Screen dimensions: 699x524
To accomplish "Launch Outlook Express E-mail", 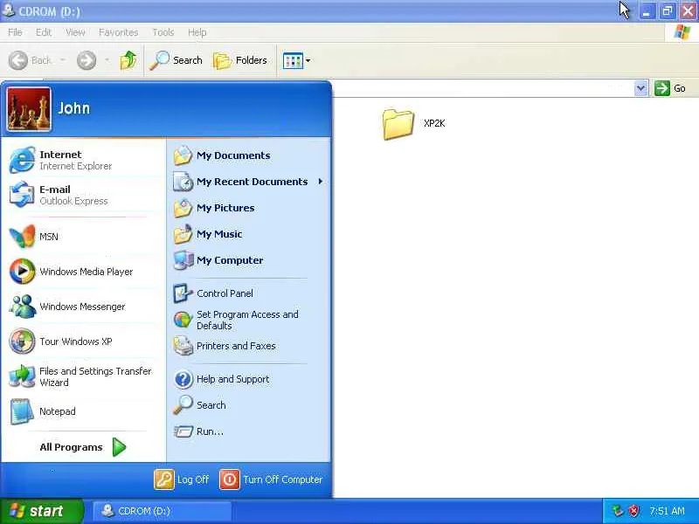I will coord(84,195).
